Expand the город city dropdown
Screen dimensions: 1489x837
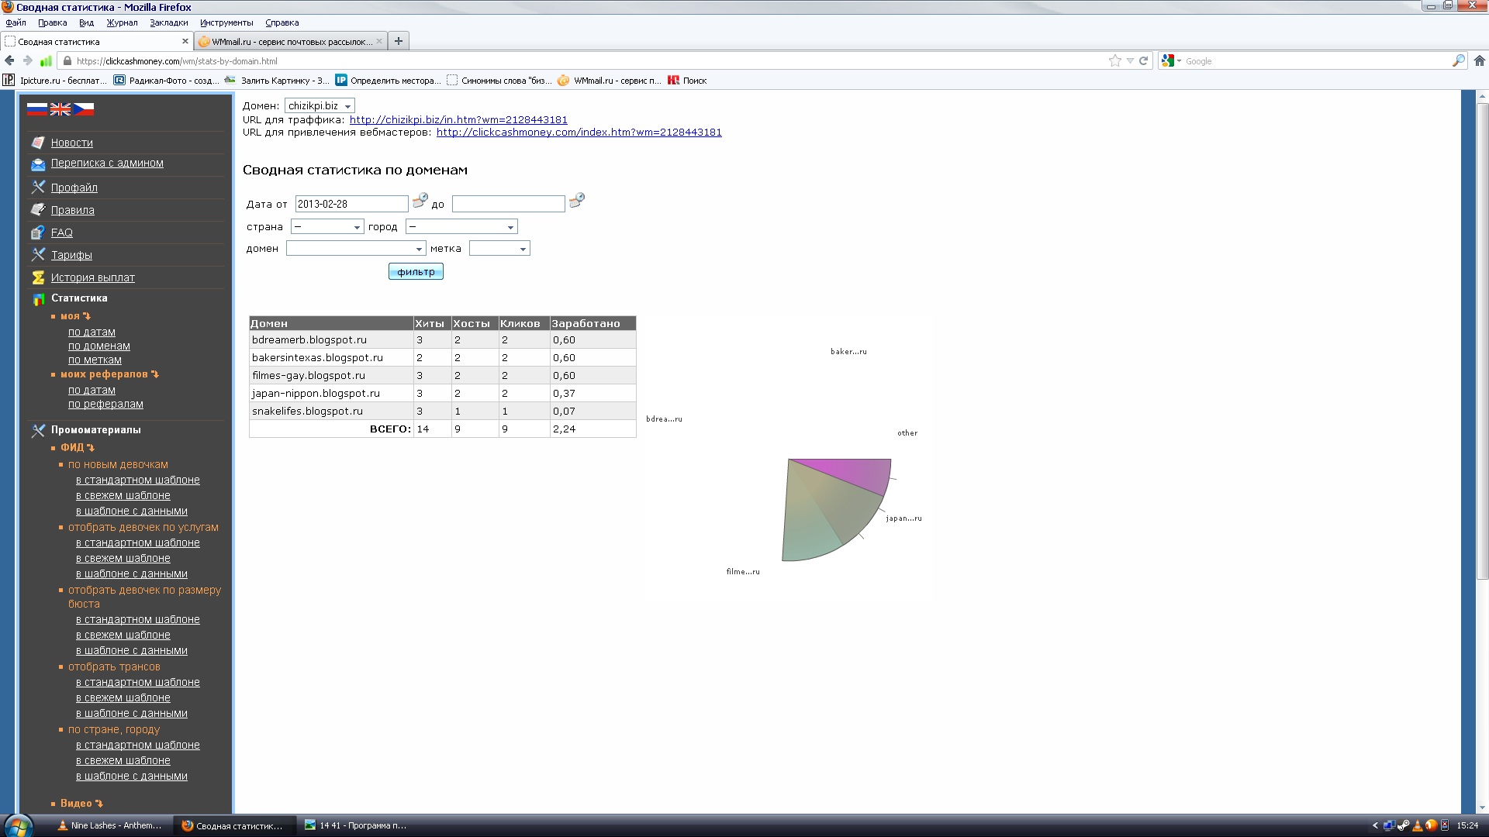click(x=461, y=227)
